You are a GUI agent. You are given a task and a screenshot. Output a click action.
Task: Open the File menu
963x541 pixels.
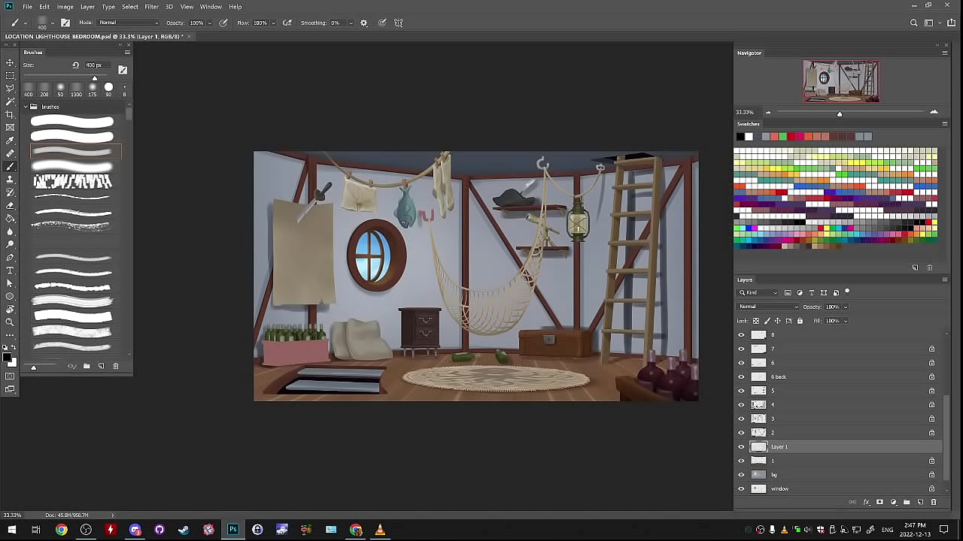coord(27,7)
